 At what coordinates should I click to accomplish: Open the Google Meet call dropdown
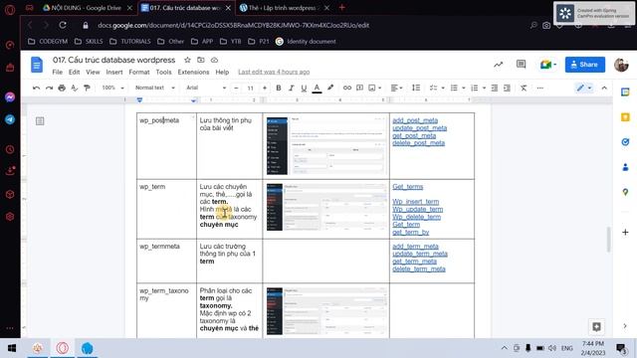[x=547, y=65]
